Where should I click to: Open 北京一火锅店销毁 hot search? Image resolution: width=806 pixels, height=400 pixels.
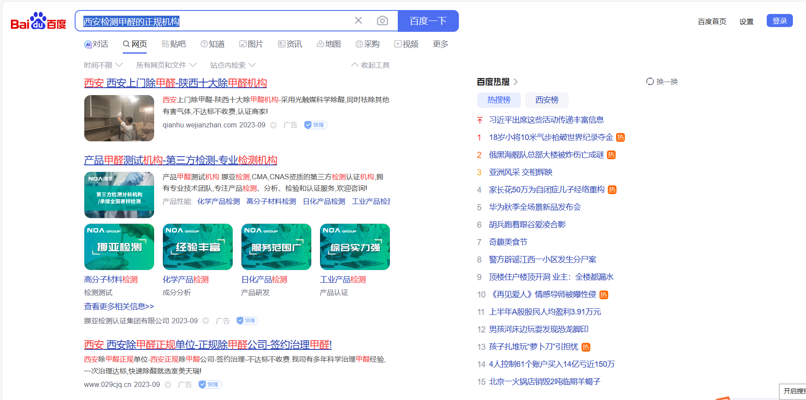544,382
